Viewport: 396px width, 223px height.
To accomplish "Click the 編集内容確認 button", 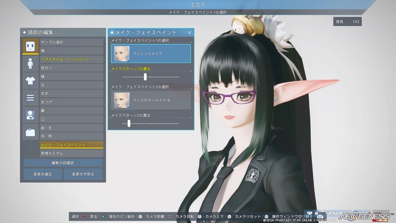I will (63, 163).
